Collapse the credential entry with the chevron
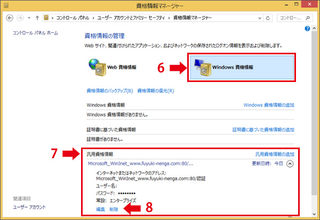Screen dimensions: 320x220 click(x=290, y=164)
